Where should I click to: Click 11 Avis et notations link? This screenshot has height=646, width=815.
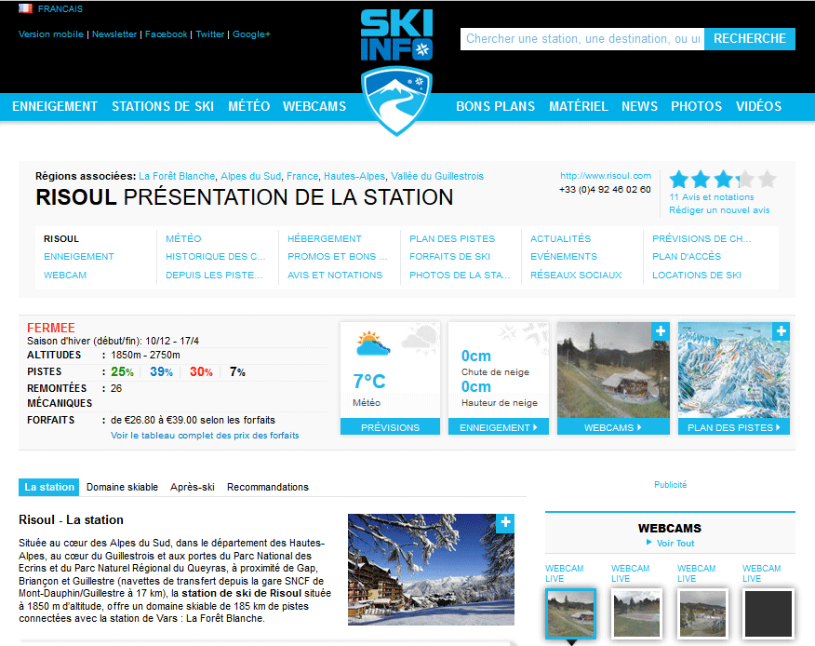[x=711, y=197]
